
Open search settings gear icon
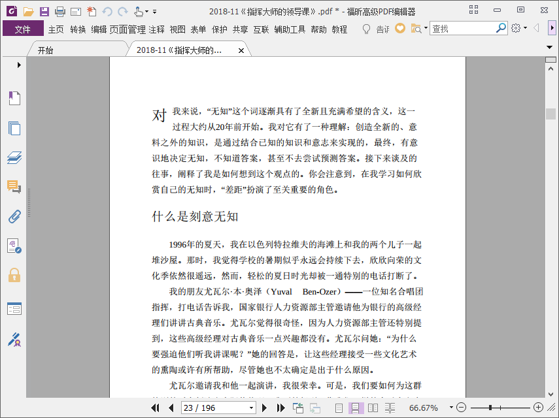(516, 28)
